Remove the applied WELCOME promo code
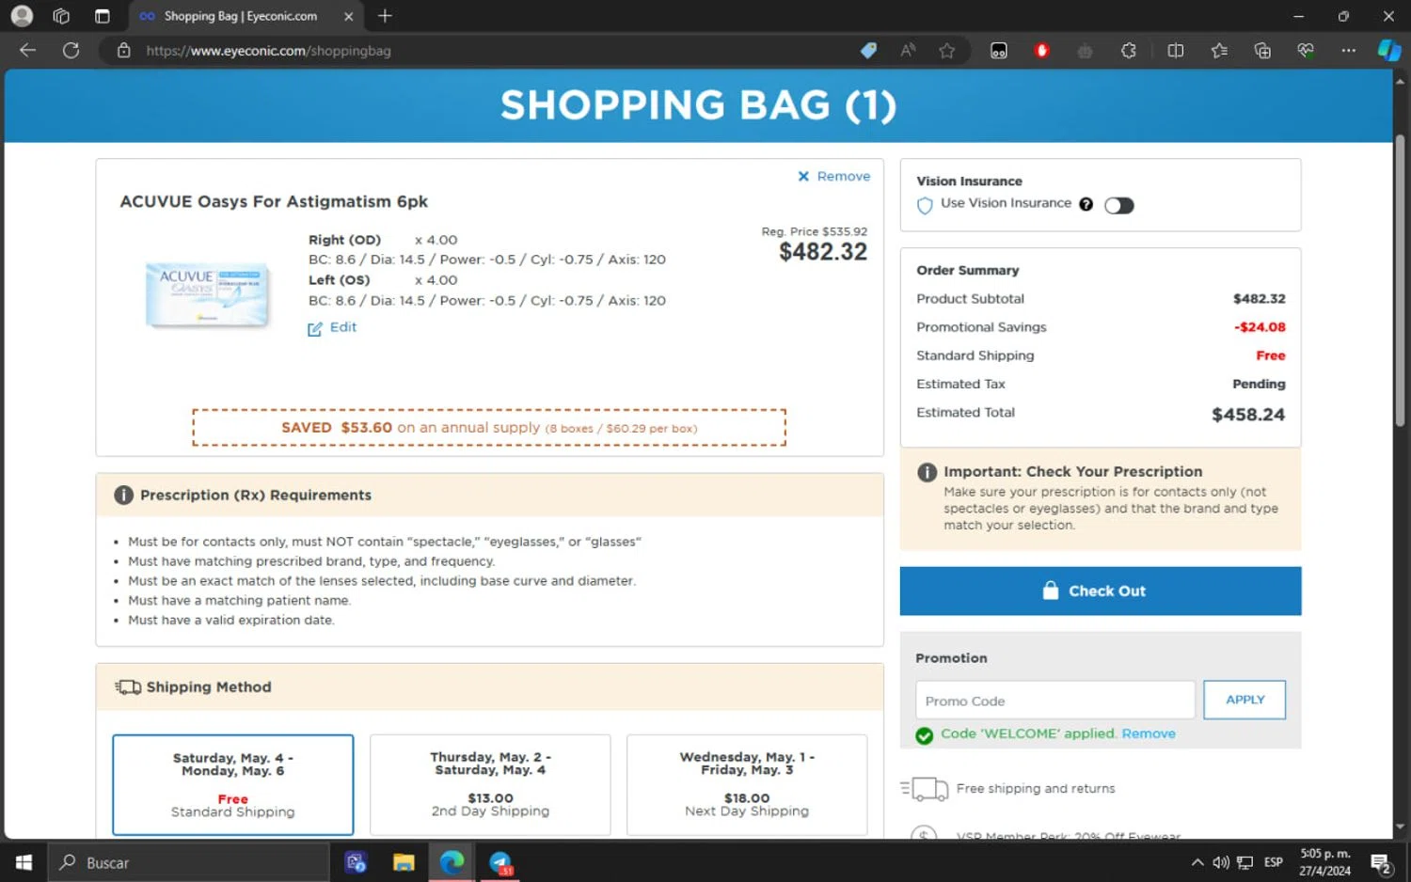The width and height of the screenshot is (1411, 882). tap(1148, 733)
